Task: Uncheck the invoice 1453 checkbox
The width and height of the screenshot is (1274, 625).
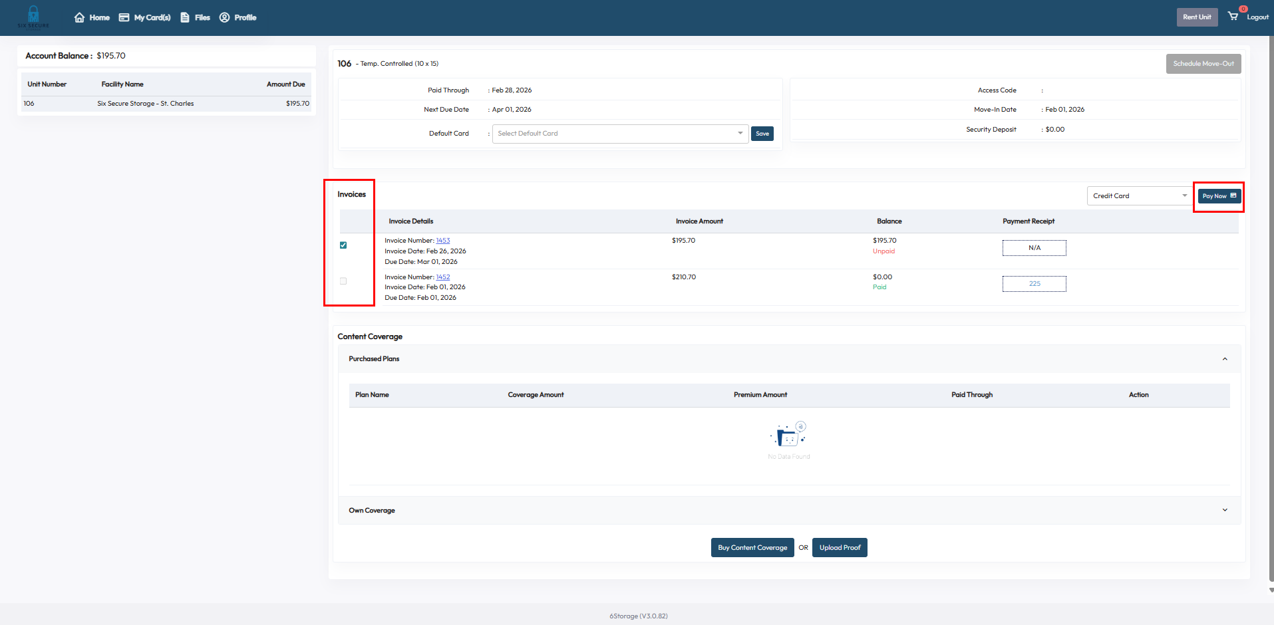Action: click(343, 245)
